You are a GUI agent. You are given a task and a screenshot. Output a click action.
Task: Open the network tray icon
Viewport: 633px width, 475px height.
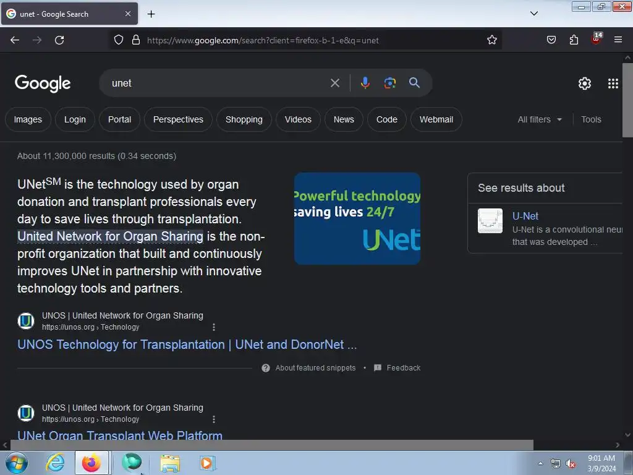point(556,463)
